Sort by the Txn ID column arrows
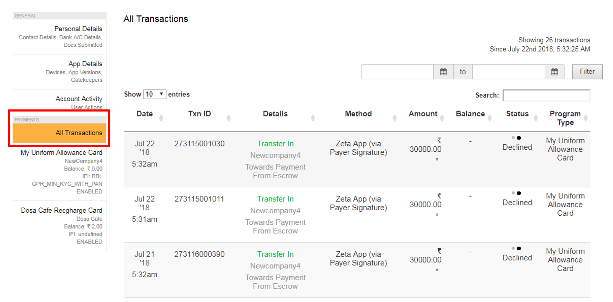The width and height of the screenshot is (613, 302). pyautogui.click(x=228, y=118)
